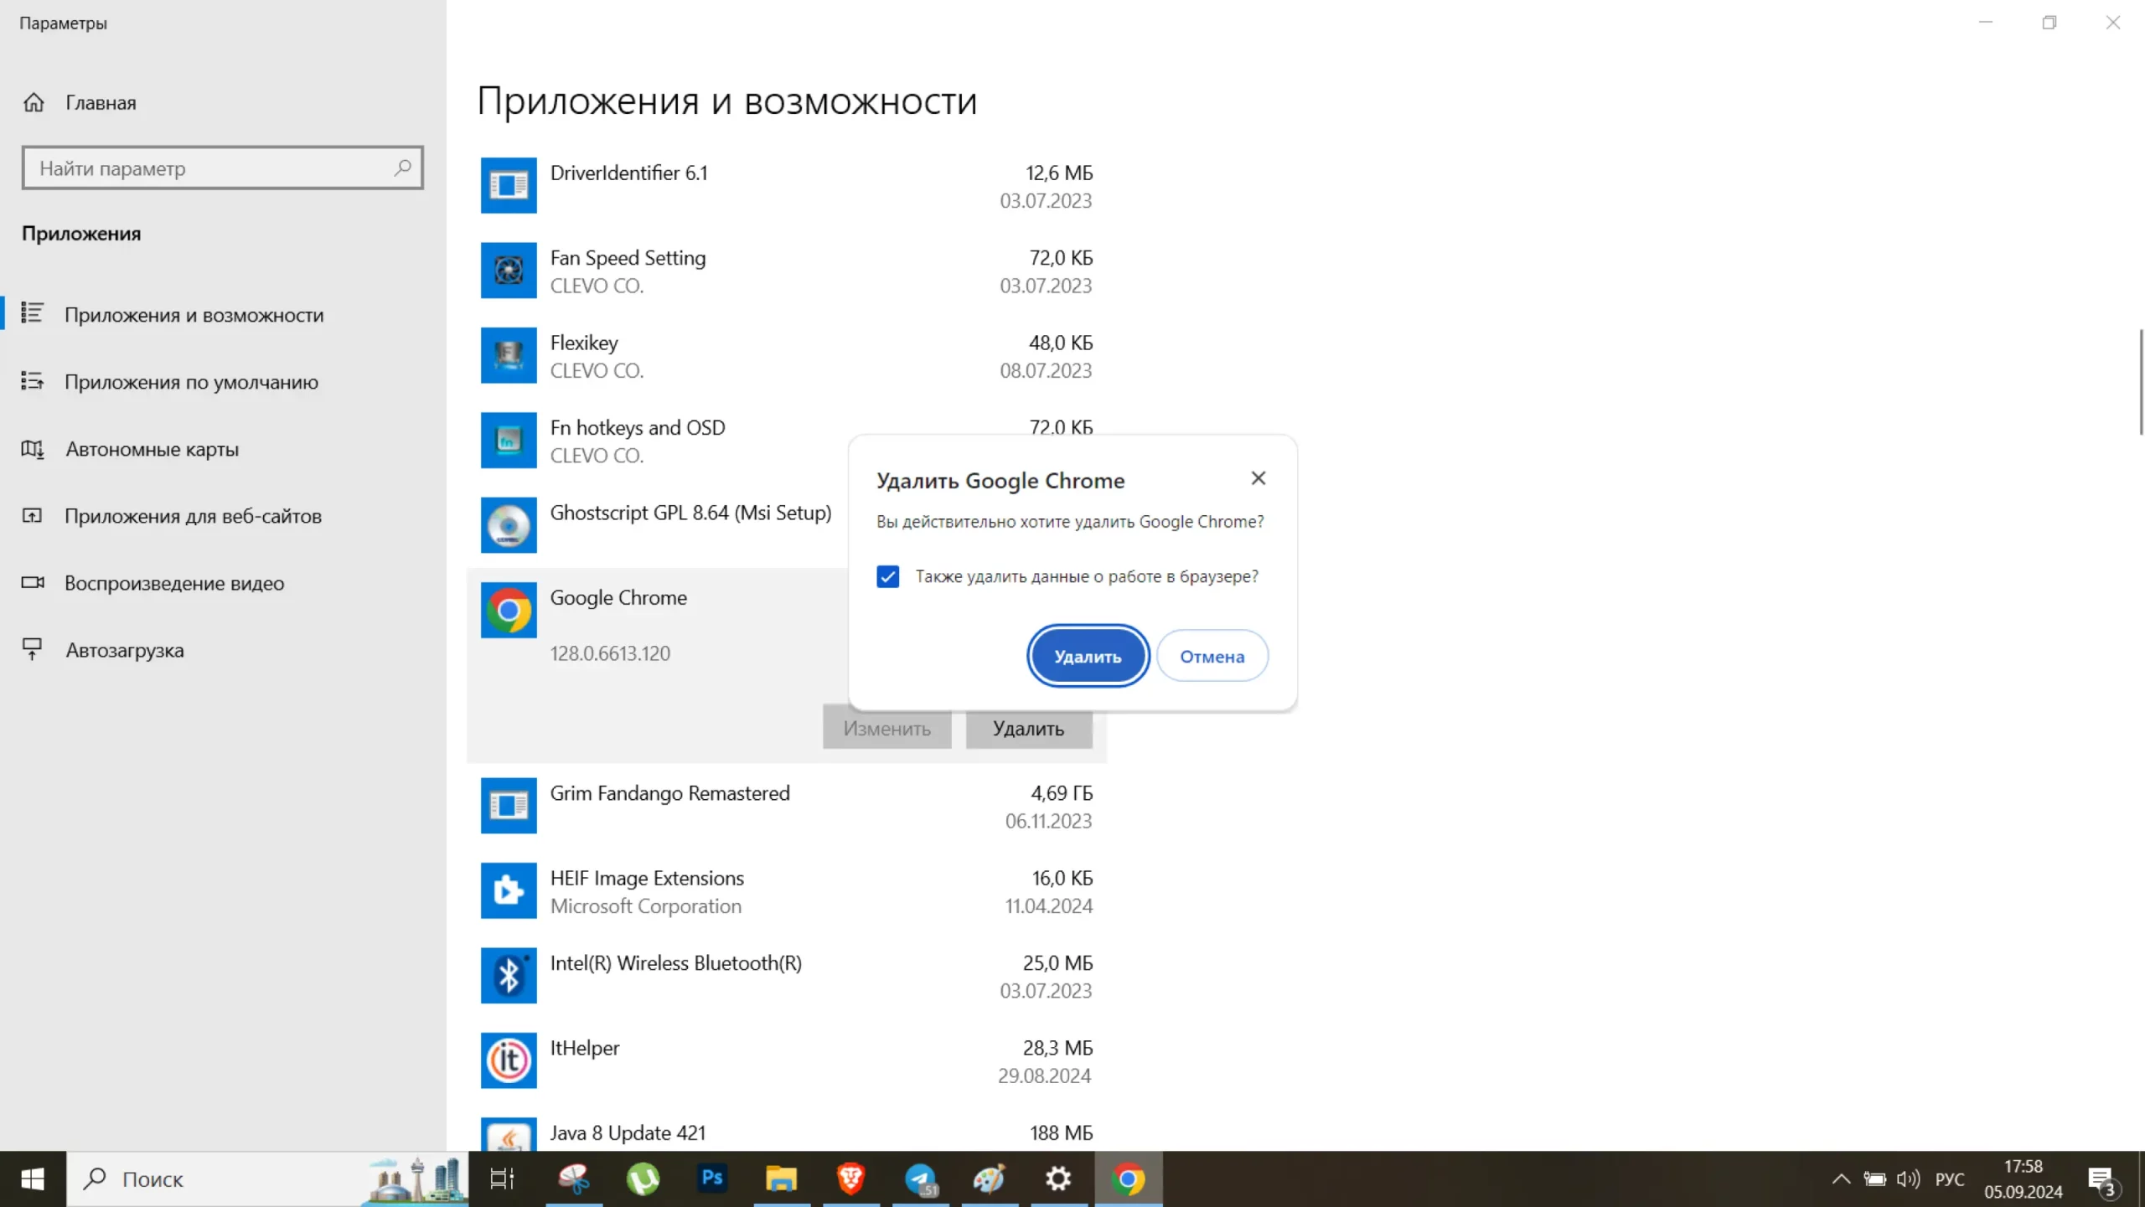2145x1207 pixels.
Task: Confirm removal with blue Удалить button
Action: click(1087, 656)
